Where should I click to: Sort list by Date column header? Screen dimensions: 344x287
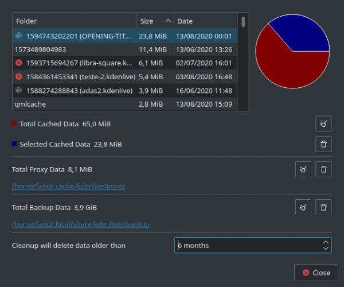pyautogui.click(x=206, y=21)
